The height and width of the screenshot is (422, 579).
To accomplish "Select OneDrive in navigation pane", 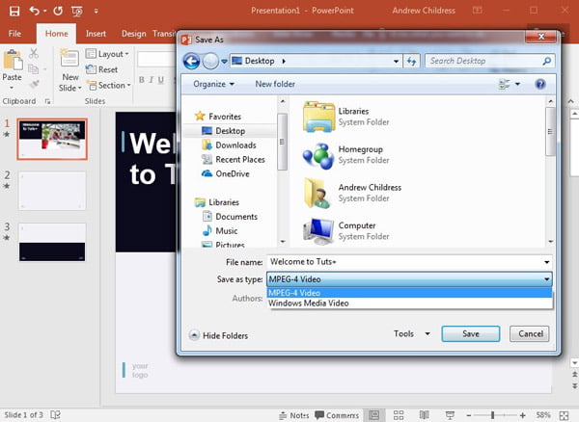I will (225, 174).
